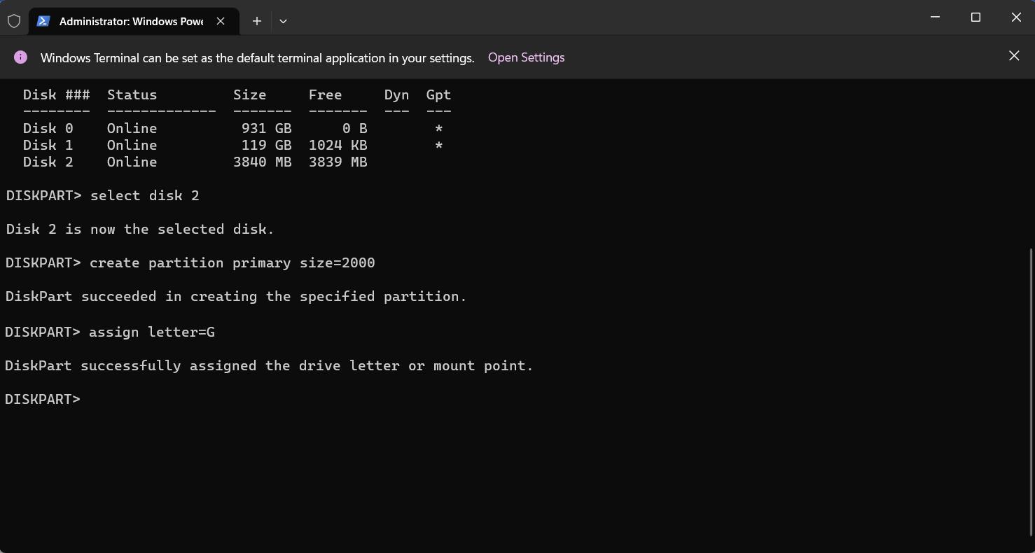This screenshot has width=1035, height=553.
Task: Click the PowerShell icon on the active tab
Action: (43, 21)
